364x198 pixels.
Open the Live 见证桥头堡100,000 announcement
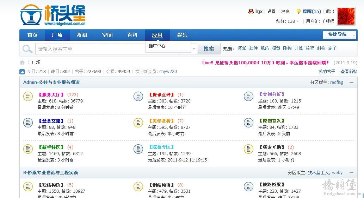point(266,63)
